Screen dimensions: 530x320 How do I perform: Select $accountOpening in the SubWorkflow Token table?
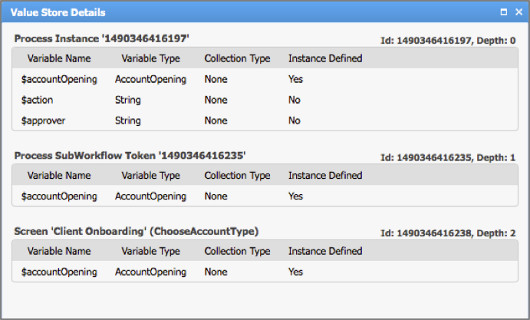tap(59, 196)
